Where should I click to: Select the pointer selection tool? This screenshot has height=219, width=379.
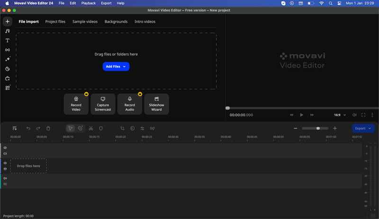click(x=70, y=128)
